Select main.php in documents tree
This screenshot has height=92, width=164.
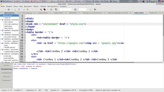click(8, 56)
